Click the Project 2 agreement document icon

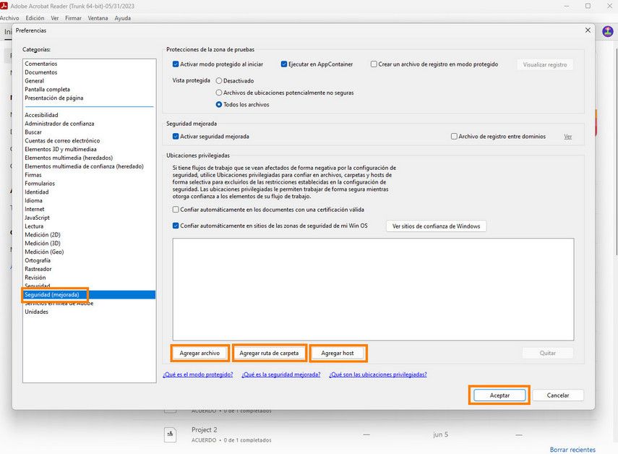[x=171, y=434]
